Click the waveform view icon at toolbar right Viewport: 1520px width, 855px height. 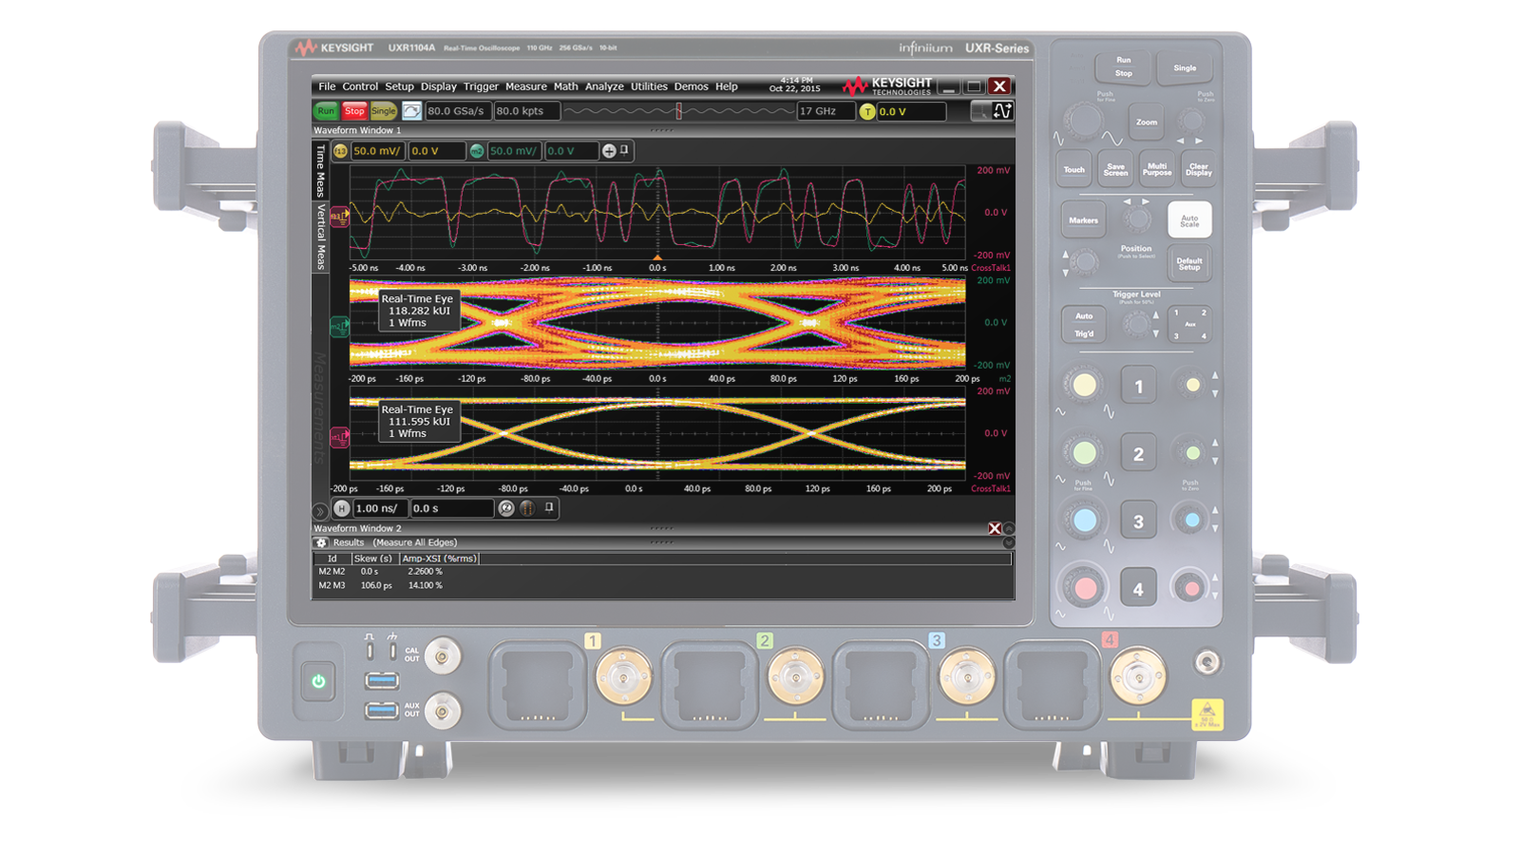pyautogui.click(x=1002, y=111)
